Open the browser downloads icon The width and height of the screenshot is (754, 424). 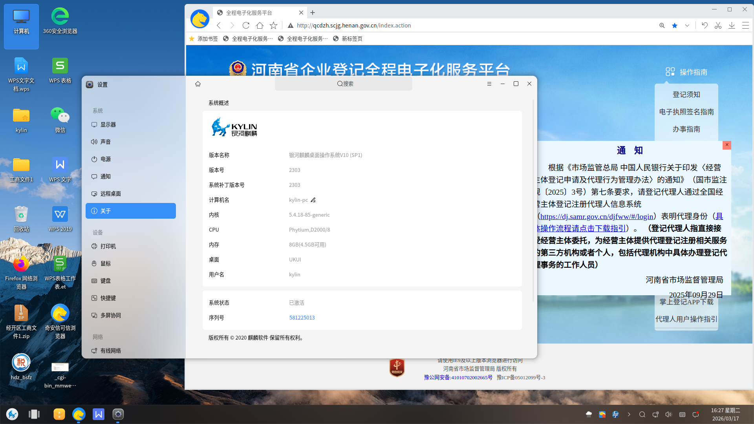click(x=732, y=26)
